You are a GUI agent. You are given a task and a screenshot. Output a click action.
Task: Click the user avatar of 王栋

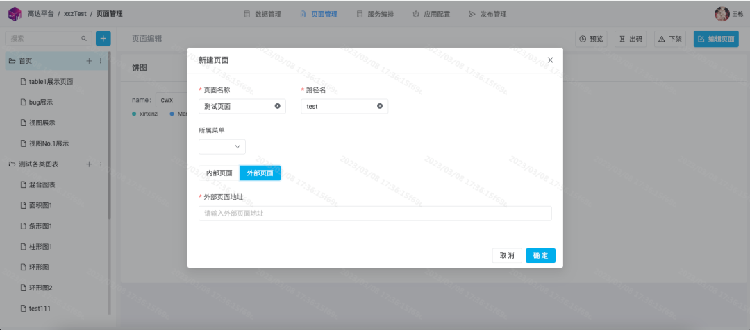(x=722, y=14)
